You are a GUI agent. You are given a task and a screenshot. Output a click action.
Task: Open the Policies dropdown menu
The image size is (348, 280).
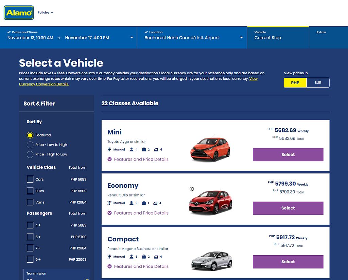coord(45,13)
